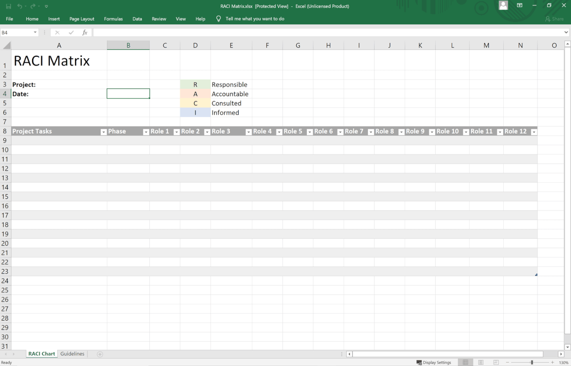The height and width of the screenshot is (366, 571).
Task: Click the Cancel X formula bar icon
Action: [x=57, y=33]
